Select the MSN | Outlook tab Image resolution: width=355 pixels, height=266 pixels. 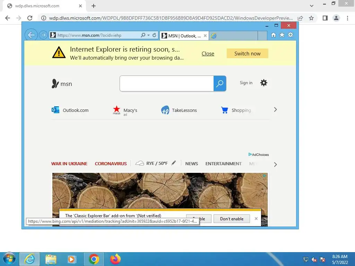click(x=184, y=36)
